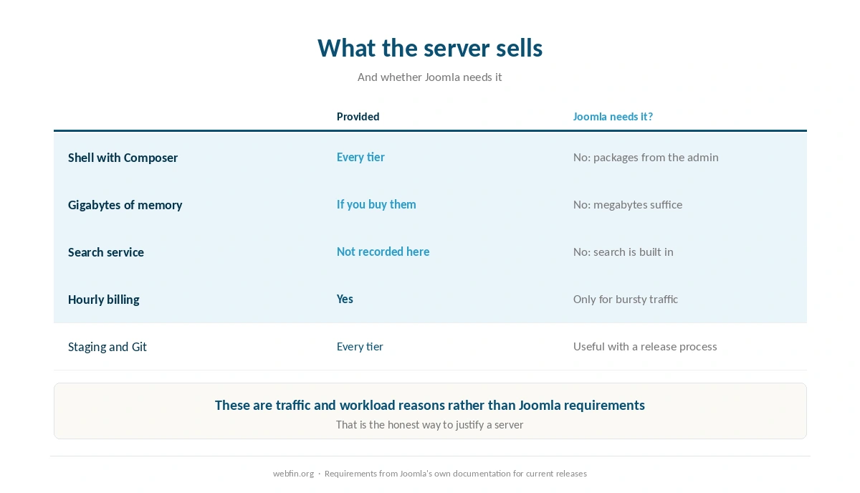This screenshot has width=860, height=493.
Task: Click 'Useful with a release process'
Action: coord(645,346)
